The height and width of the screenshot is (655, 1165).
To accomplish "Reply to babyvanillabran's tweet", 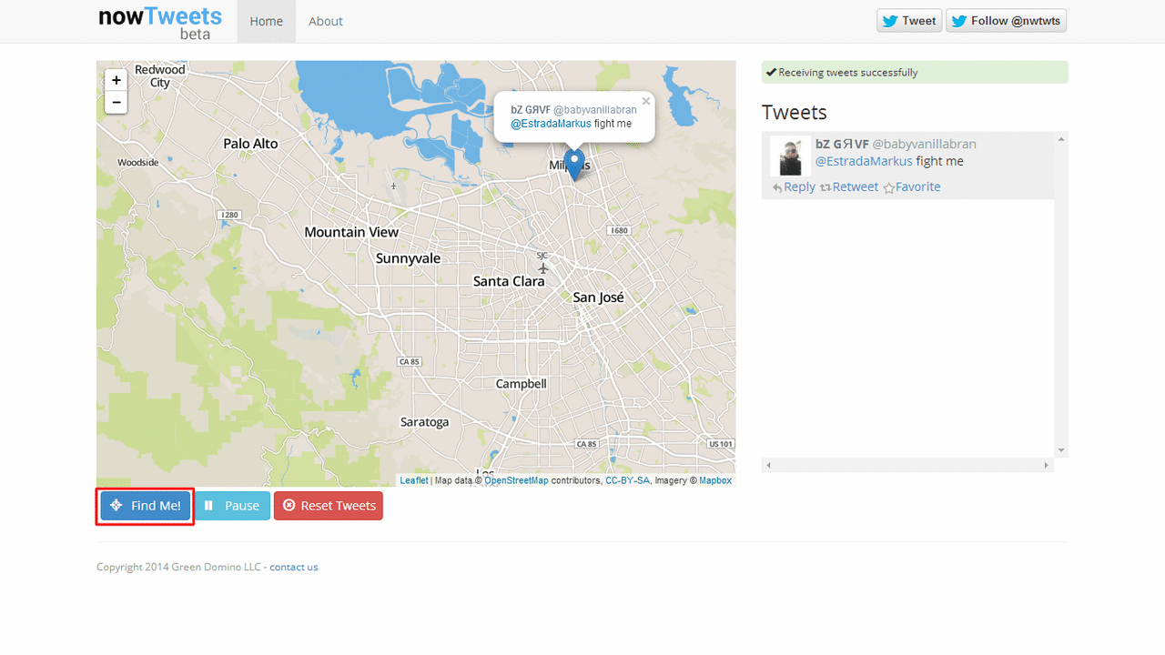I will [x=794, y=186].
